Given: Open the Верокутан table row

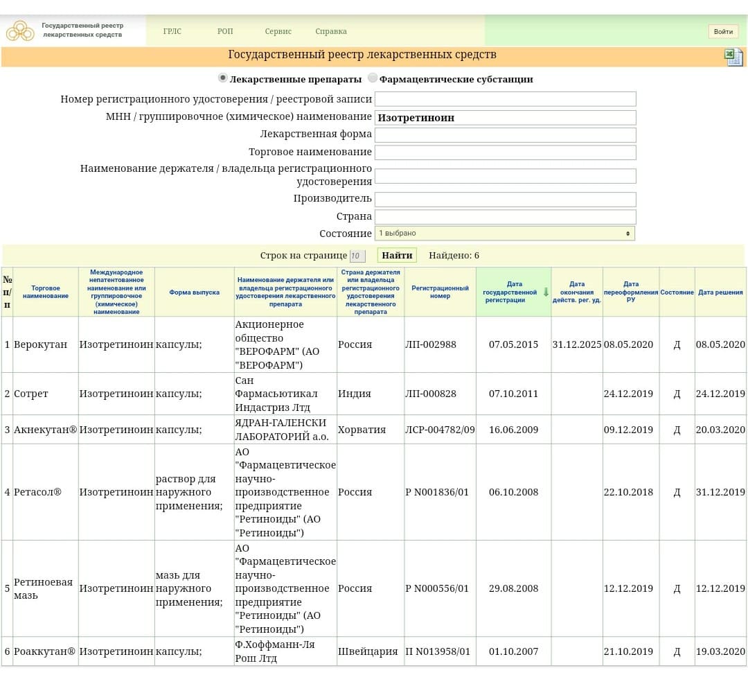Looking at the screenshot, I should (41, 344).
